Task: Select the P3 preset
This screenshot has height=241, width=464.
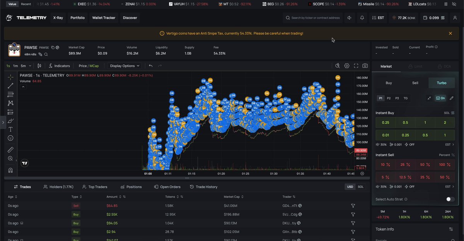Action: tap(397, 98)
